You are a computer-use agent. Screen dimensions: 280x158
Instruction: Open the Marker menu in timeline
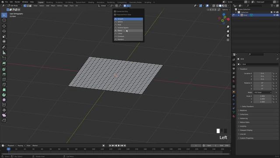coord(35,146)
